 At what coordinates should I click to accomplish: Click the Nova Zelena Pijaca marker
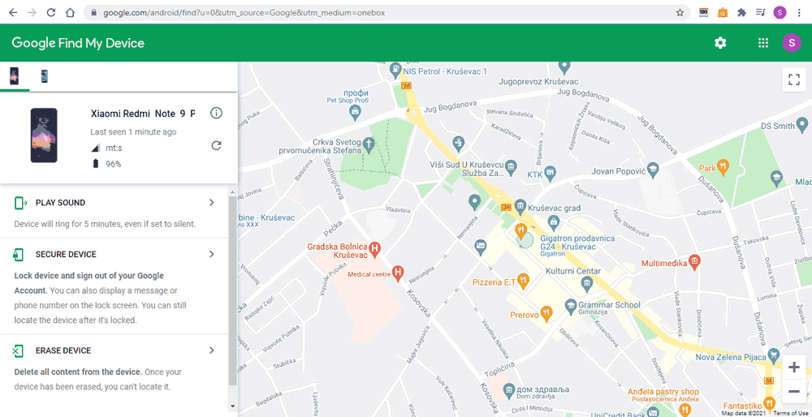pos(774,355)
